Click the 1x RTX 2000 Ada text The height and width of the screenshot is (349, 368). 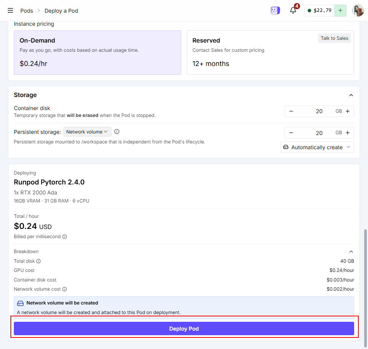(35, 193)
